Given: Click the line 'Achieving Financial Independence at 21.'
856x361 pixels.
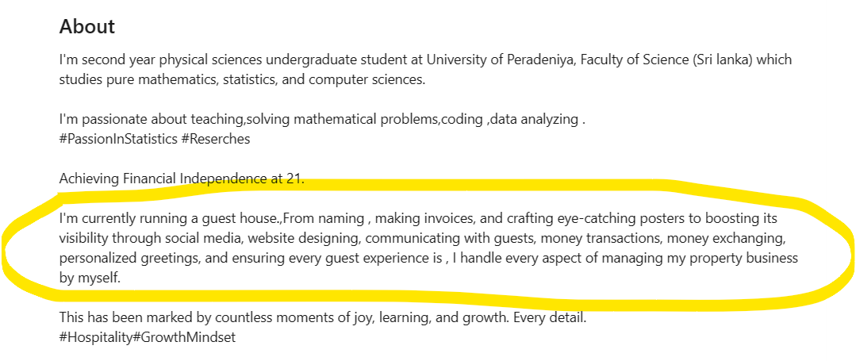Looking at the screenshot, I should click(182, 179).
